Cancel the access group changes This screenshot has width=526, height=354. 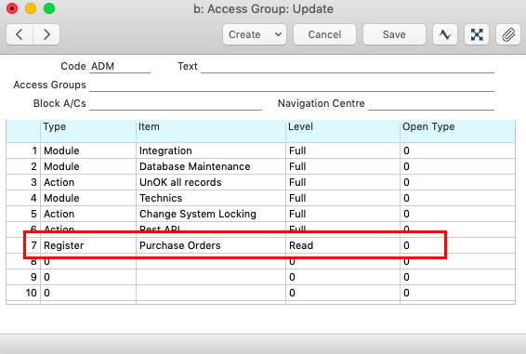pyautogui.click(x=324, y=34)
